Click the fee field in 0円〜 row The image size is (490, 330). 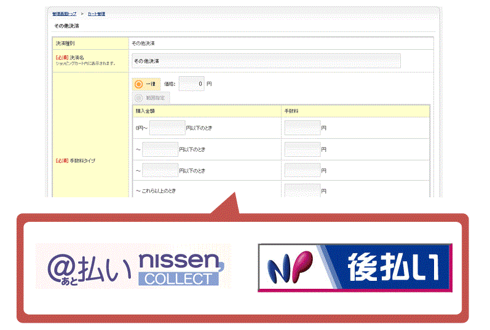coord(302,128)
